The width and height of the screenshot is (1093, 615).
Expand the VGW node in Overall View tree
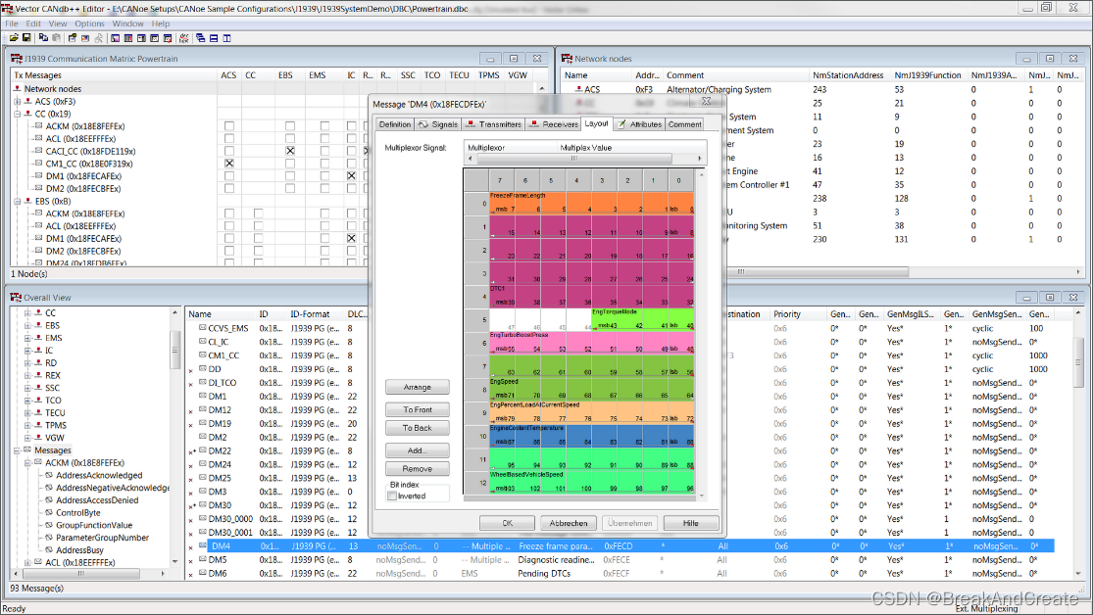click(27, 438)
